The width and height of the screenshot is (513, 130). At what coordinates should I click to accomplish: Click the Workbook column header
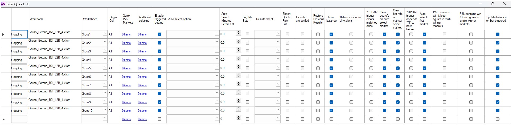tap(36, 19)
